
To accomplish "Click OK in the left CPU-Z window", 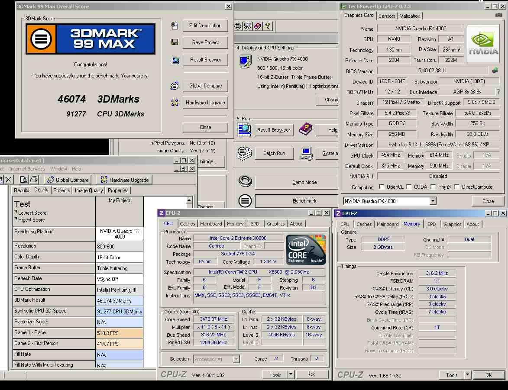I will [312, 374].
